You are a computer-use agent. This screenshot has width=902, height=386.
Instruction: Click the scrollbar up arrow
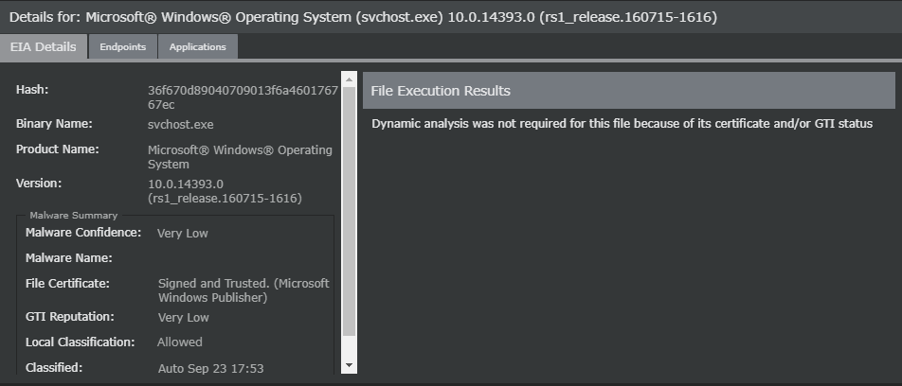click(x=349, y=79)
